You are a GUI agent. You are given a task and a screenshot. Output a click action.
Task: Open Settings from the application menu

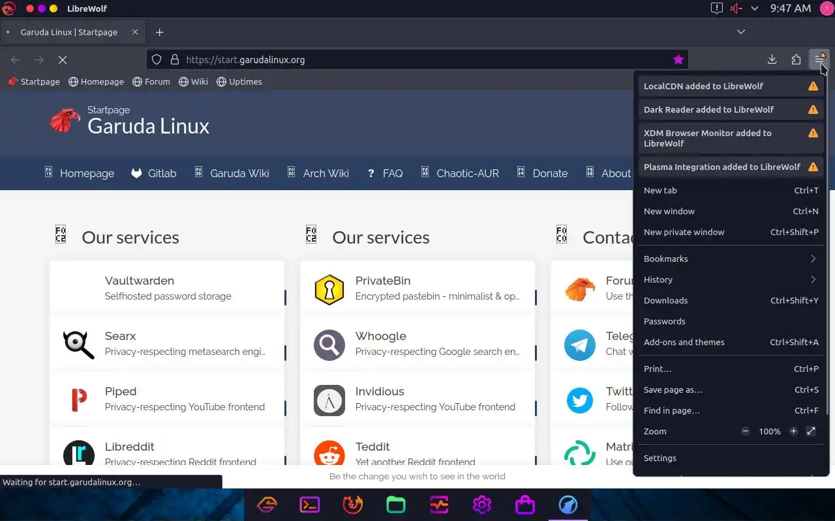click(x=731, y=458)
